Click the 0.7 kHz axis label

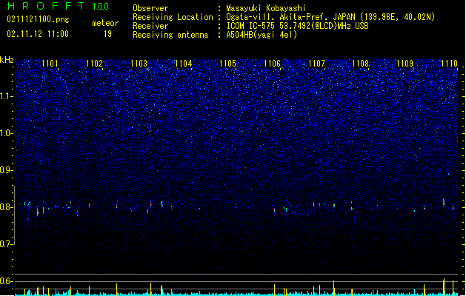(x=6, y=244)
